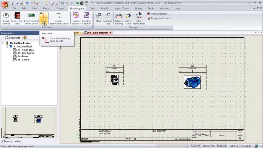Open the Connection label tool

(17, 18)
